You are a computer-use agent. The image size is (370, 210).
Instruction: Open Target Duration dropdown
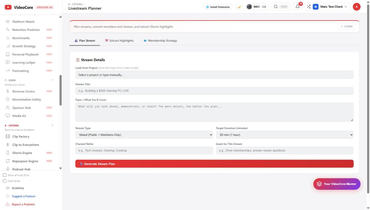point(285,135)
